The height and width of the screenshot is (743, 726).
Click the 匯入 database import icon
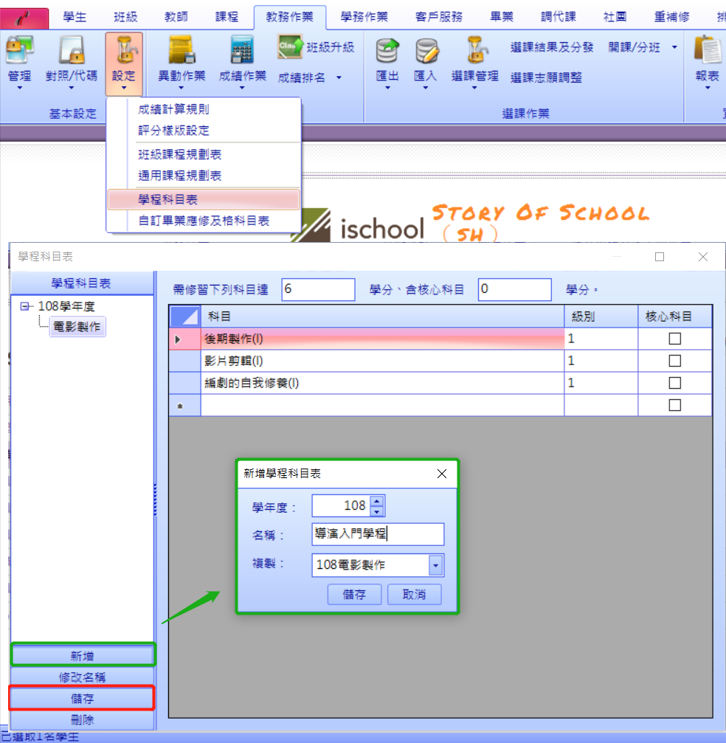425,50
